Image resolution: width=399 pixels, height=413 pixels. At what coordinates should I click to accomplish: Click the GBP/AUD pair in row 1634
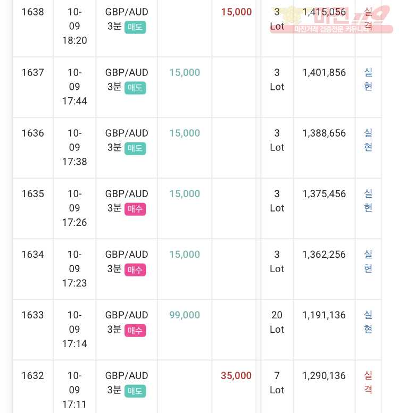[127, 255]
